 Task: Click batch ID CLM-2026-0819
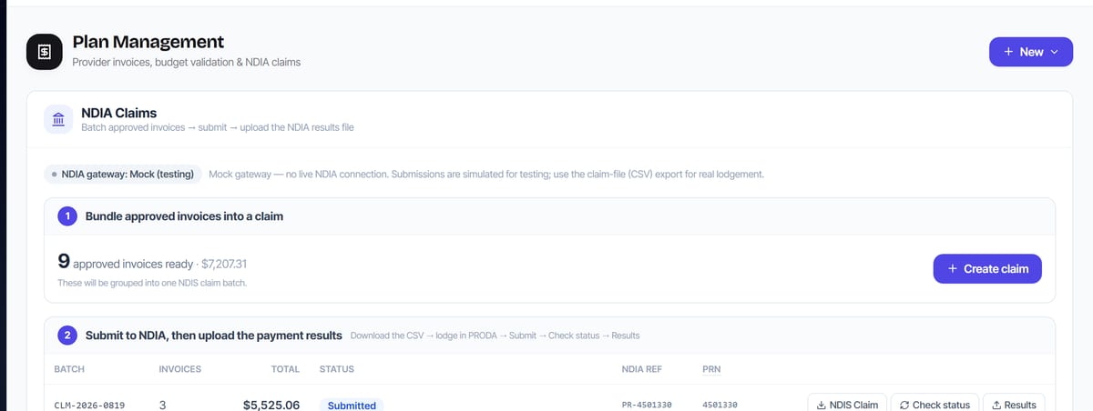(89, 405)
